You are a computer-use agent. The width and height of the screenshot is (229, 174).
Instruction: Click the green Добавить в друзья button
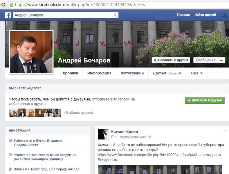coord(205,100)
